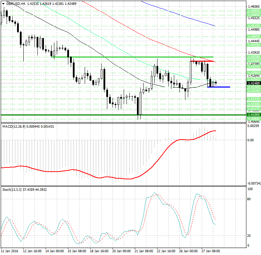The image size is (261, 255).
Task: Click the 1.43700 price level label
Action: click(254, 57)
